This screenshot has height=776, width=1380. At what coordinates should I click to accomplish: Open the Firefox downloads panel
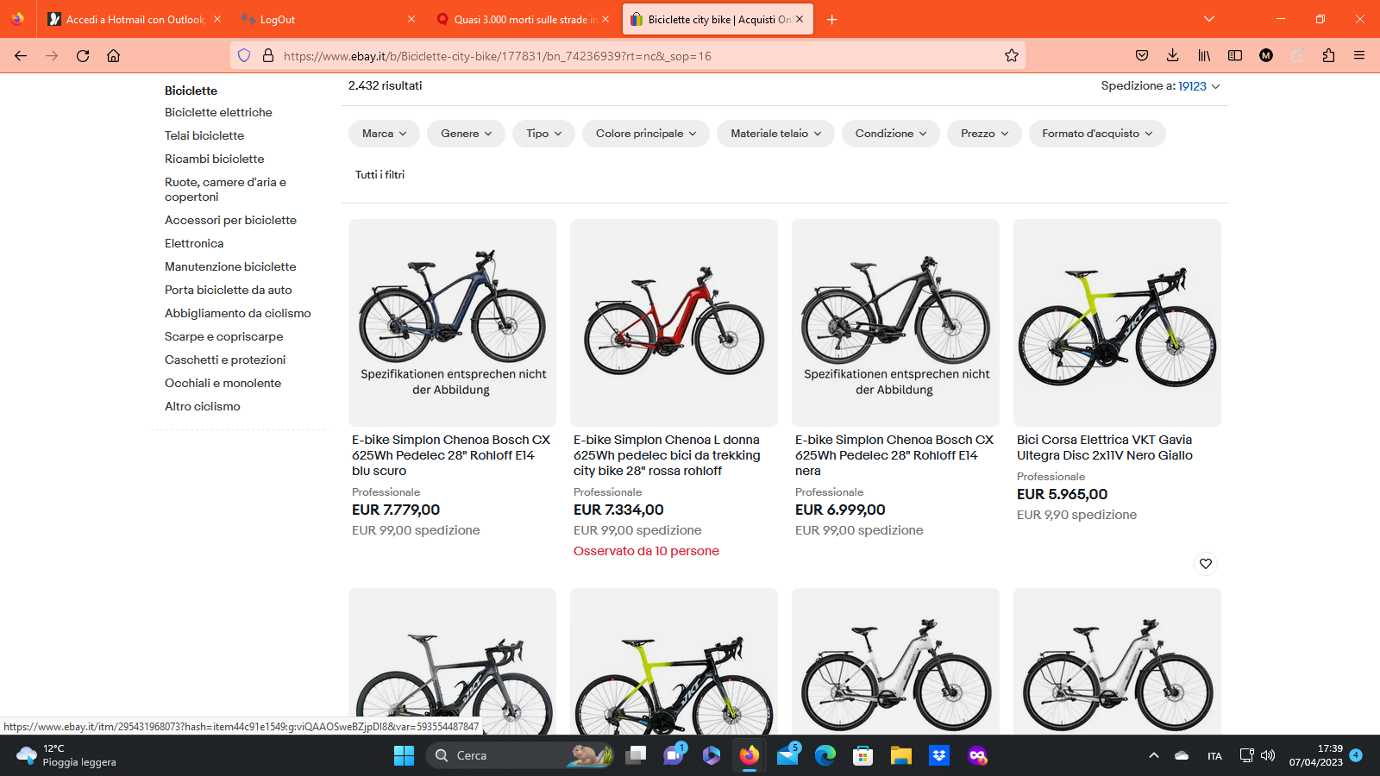(1172, 56)
